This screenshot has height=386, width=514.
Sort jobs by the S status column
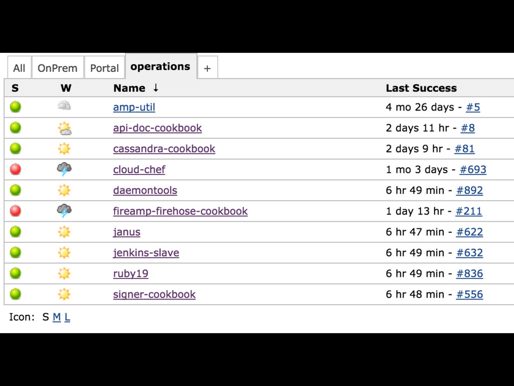pyautogui.click(x=15, y=88)
